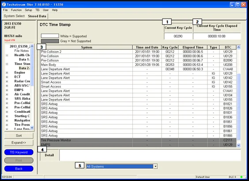Click the Current Key Cycle value 00290
This screenshot has width=249, height=181.
(x=178, y=36)
